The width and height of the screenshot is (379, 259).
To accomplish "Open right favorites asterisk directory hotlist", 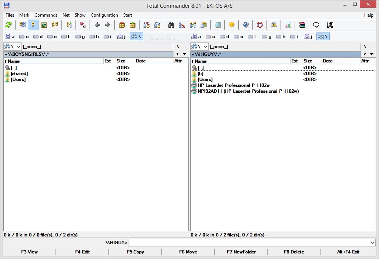I will 365,54.
